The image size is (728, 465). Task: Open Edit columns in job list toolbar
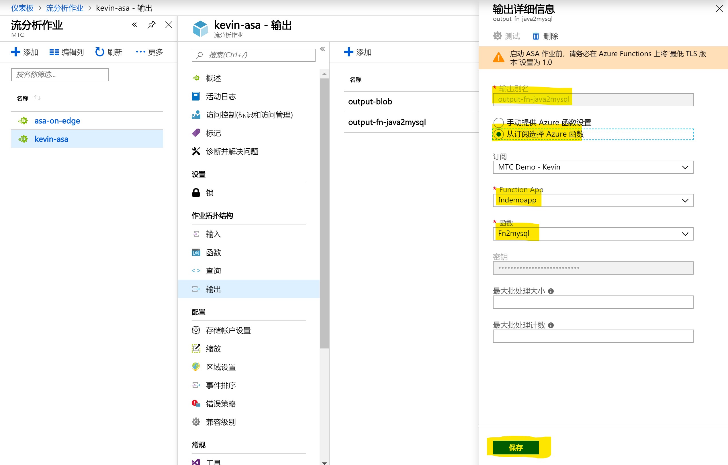[66, 52]
